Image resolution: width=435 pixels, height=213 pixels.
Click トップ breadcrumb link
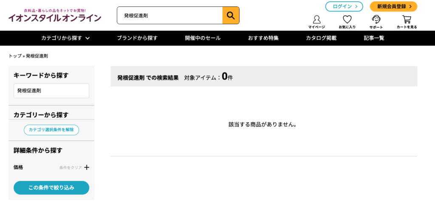click(x=15, y=56)
